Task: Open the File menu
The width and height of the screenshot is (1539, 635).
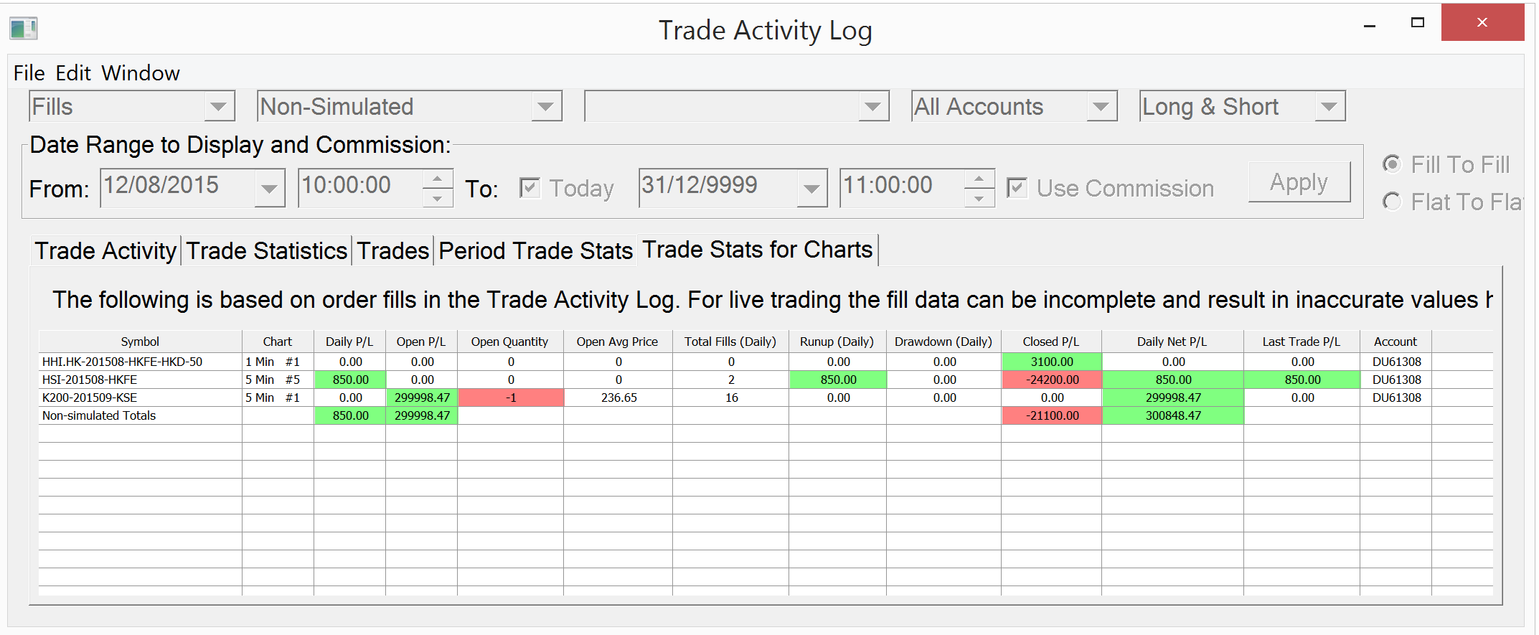Action: (x=29, y=73)
